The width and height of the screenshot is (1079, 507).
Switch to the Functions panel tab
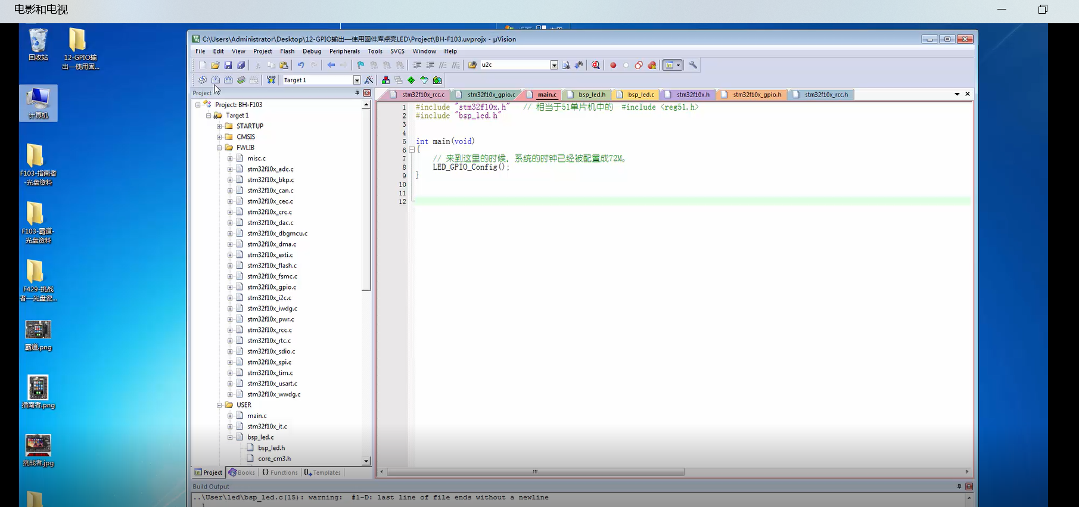click(x=280, y=472)
